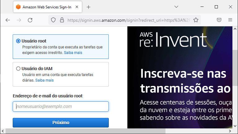Minimize the browser window
This screenshot has height=134, width=238.
pos(202,7)
